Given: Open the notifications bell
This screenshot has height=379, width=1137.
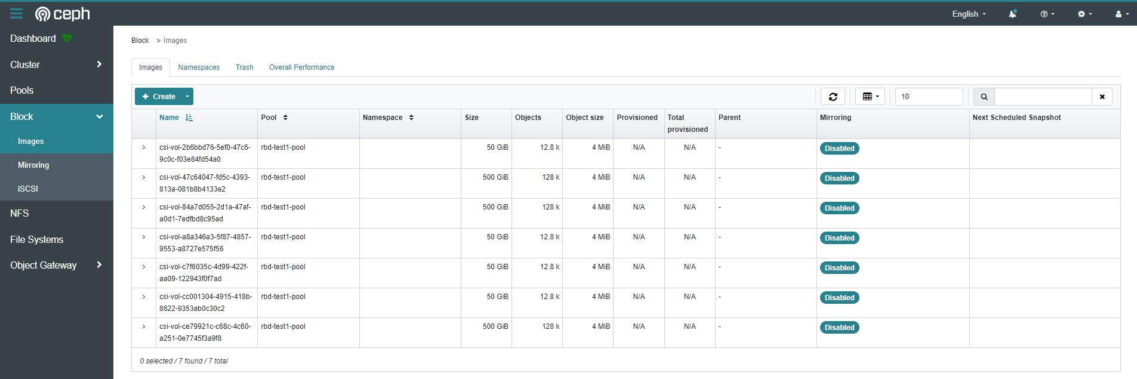Looking at the screenshot, I should tap(1013, 14).
